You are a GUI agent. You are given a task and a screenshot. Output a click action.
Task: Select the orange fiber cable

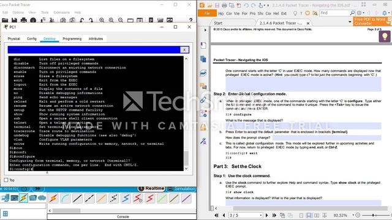click(102, 198)
